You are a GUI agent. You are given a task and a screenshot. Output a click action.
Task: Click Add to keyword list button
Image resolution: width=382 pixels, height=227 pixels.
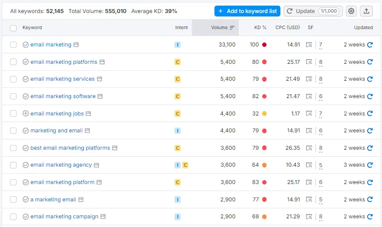[247, 11]
